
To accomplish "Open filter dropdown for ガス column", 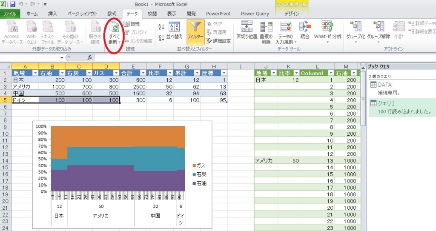I will coord(116,73).
